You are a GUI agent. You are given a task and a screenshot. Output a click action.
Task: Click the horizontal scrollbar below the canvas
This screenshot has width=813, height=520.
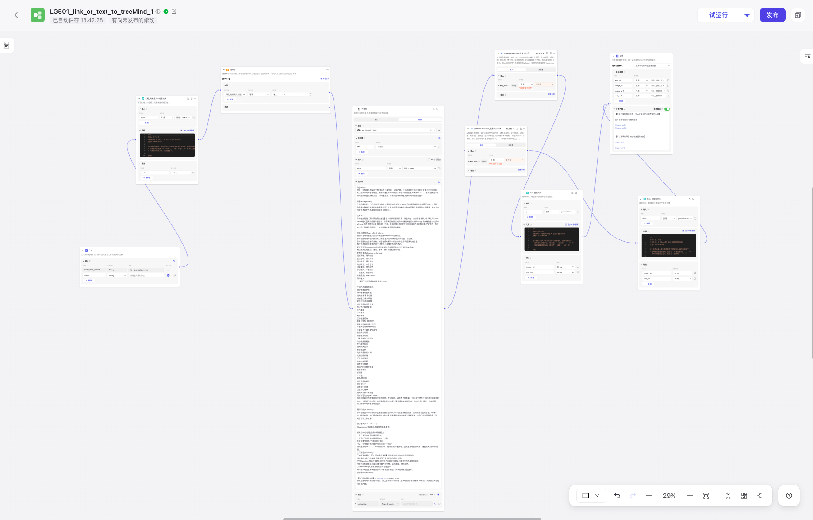click(411, 518)
